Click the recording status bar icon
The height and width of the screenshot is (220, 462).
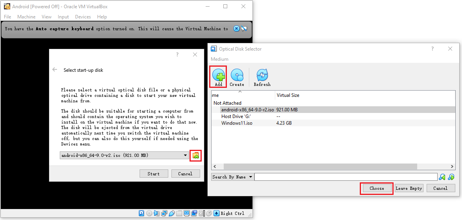click(194, 213)
